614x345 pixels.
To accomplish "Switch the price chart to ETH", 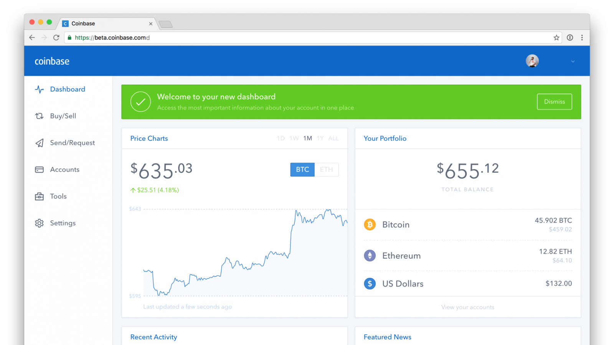I will coord(327,169).
